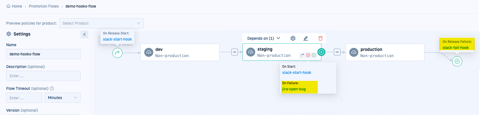Go to Promotion Flows breadcrumb
The image size is (480, 115).
click(44, 6)
